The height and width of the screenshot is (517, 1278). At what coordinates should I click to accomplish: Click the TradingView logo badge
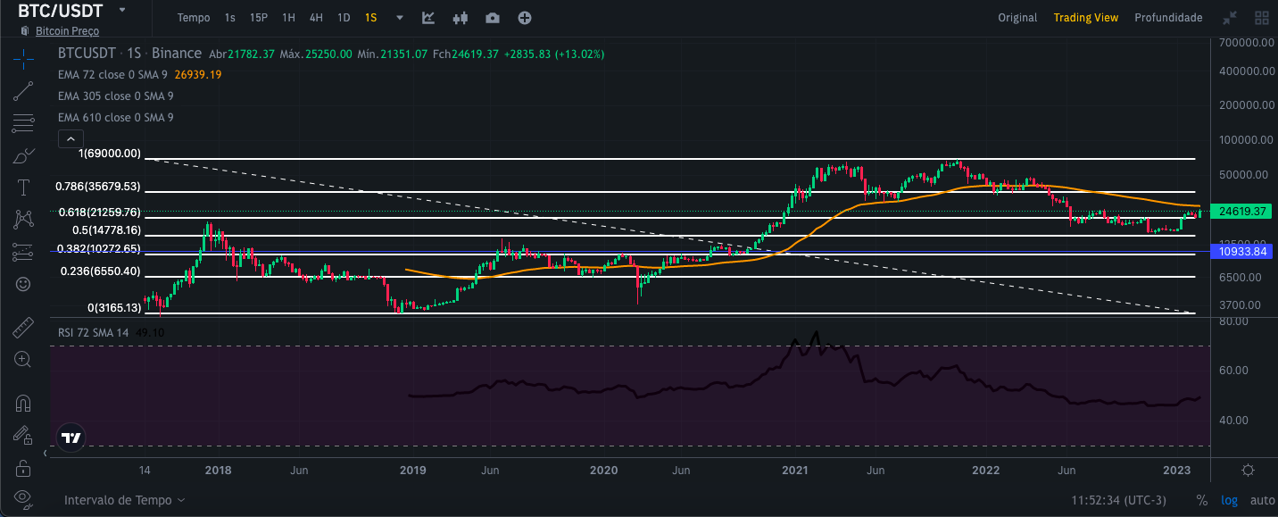[71, 438]
